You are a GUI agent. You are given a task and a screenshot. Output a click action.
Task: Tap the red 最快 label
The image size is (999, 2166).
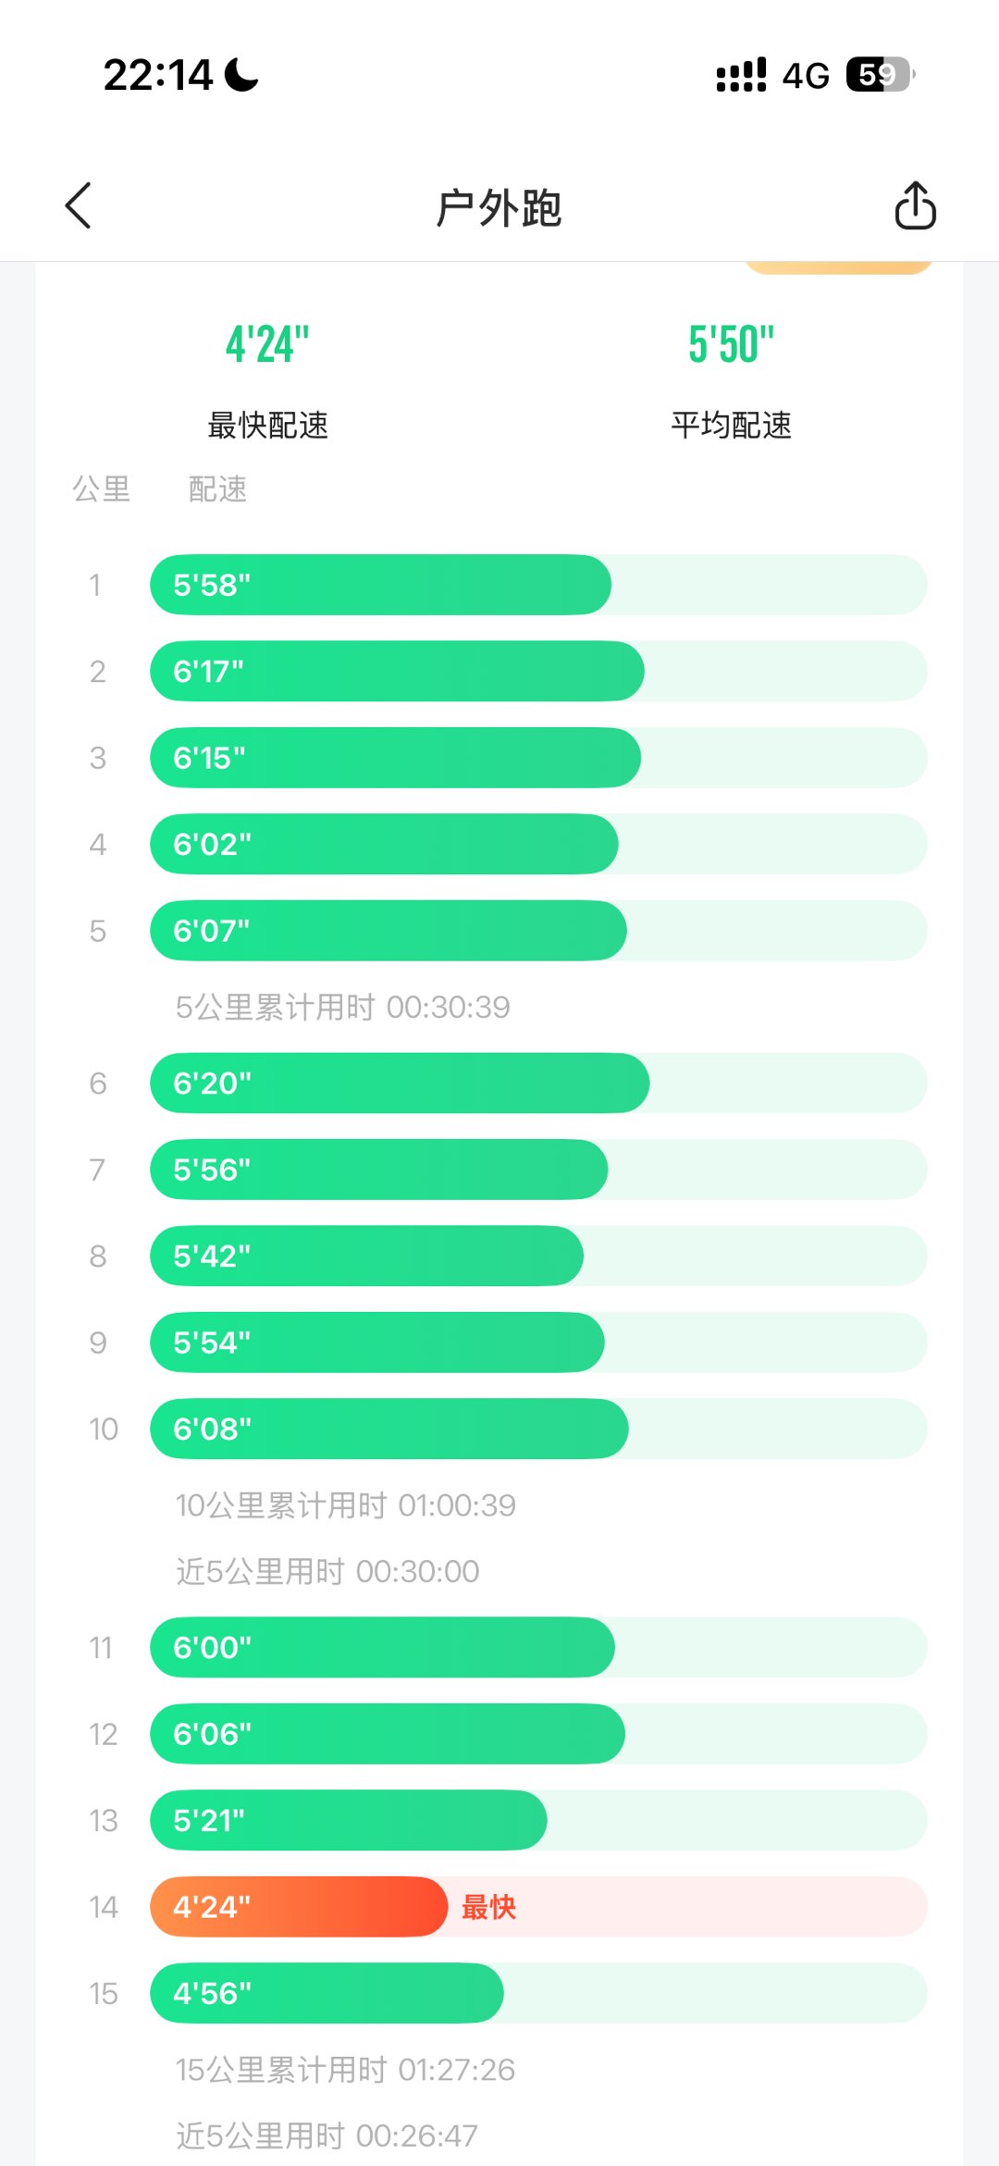(488, 1907)
